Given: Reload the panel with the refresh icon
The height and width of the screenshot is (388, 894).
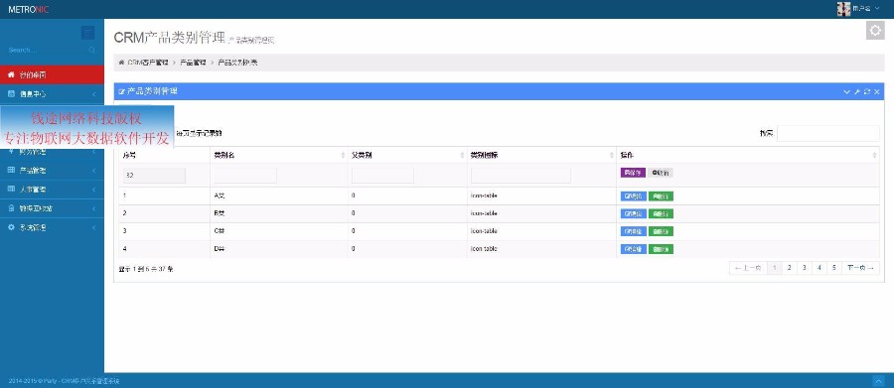Looking at the screenshot, I should (x=867, y=91).
